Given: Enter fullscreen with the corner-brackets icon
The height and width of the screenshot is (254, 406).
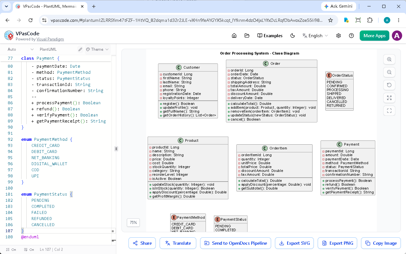Looking at the screenshot, I should [x=389, y=111].
